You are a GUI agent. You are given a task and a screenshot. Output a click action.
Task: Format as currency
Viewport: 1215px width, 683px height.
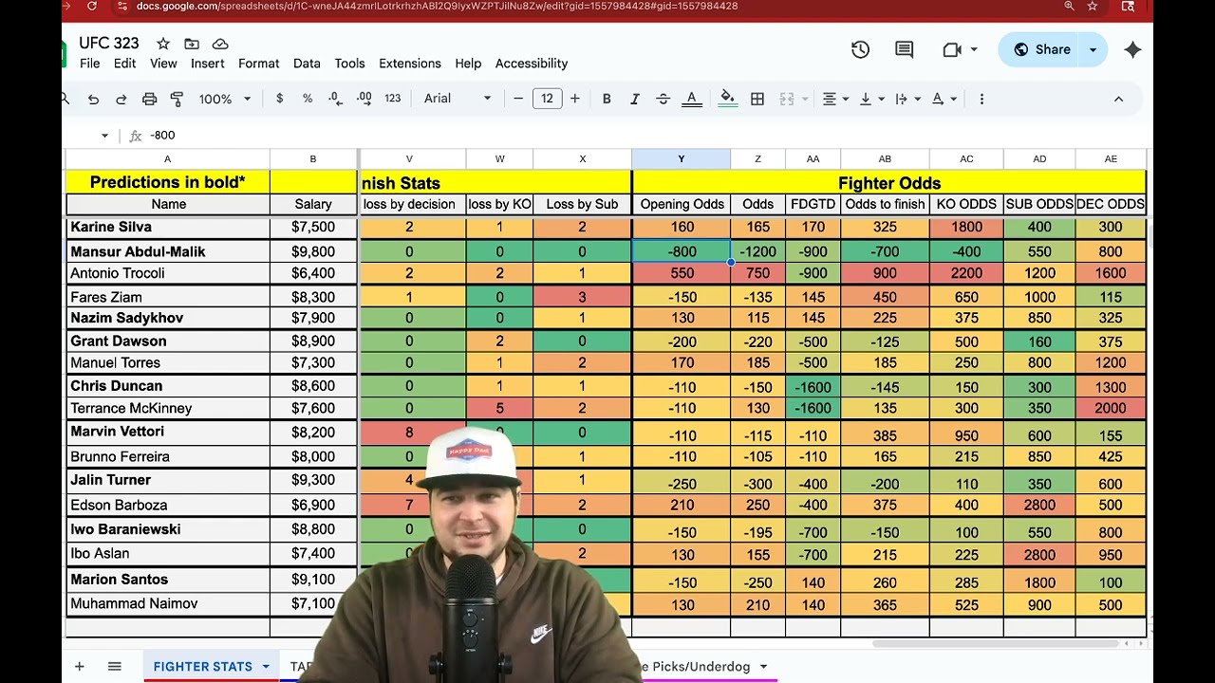pos(279,99)
